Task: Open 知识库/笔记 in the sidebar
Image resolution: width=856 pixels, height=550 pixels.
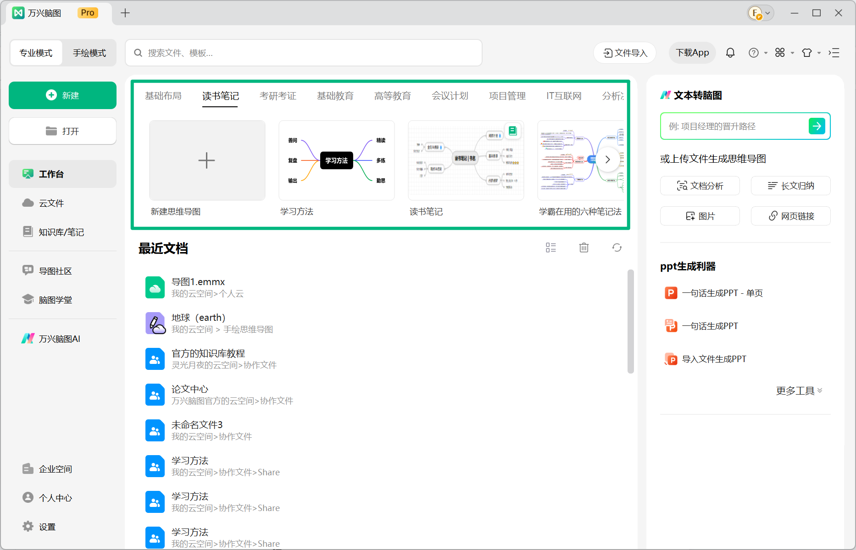Action: pos(62,232)
